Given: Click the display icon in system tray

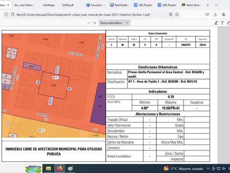Looking at the screenshot, I should coord(218,169).
